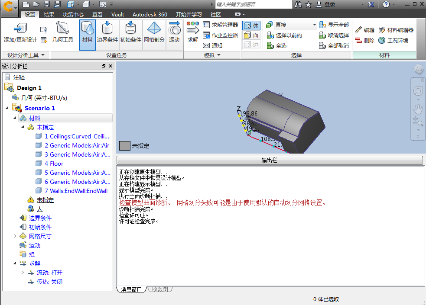
Task: Click the keyword search input field
Action: [x=254, y=4]
